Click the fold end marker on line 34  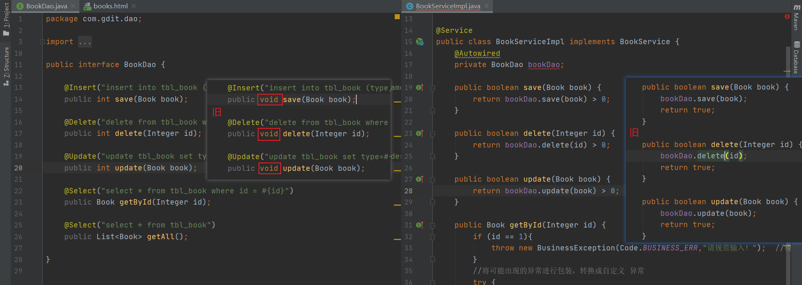[x=433, y=259]
